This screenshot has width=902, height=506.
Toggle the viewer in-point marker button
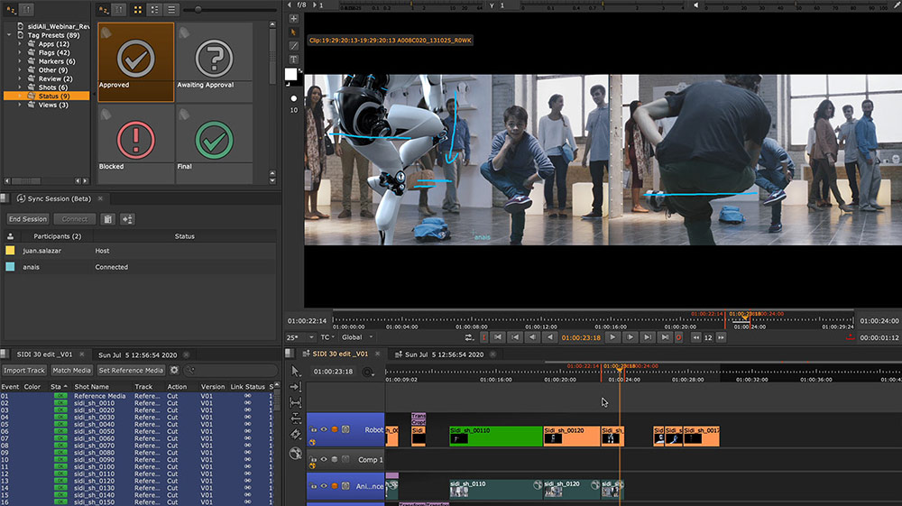click(x=483, y=336)
